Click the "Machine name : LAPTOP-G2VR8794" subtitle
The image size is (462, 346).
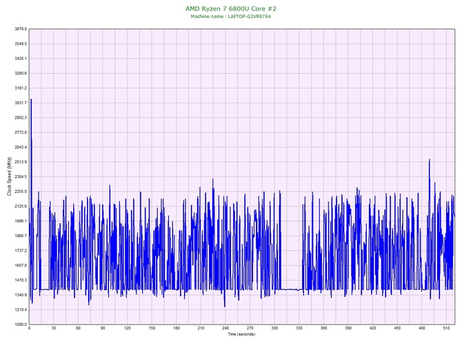230,17
